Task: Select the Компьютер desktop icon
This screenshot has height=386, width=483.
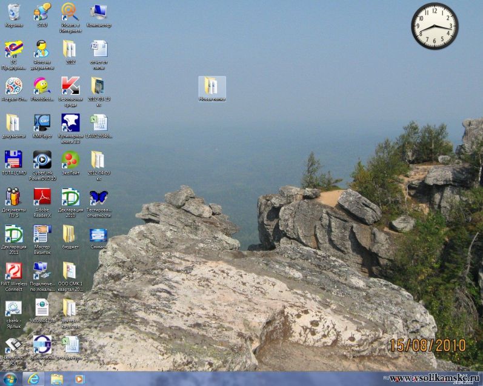Action: [98, 12]
